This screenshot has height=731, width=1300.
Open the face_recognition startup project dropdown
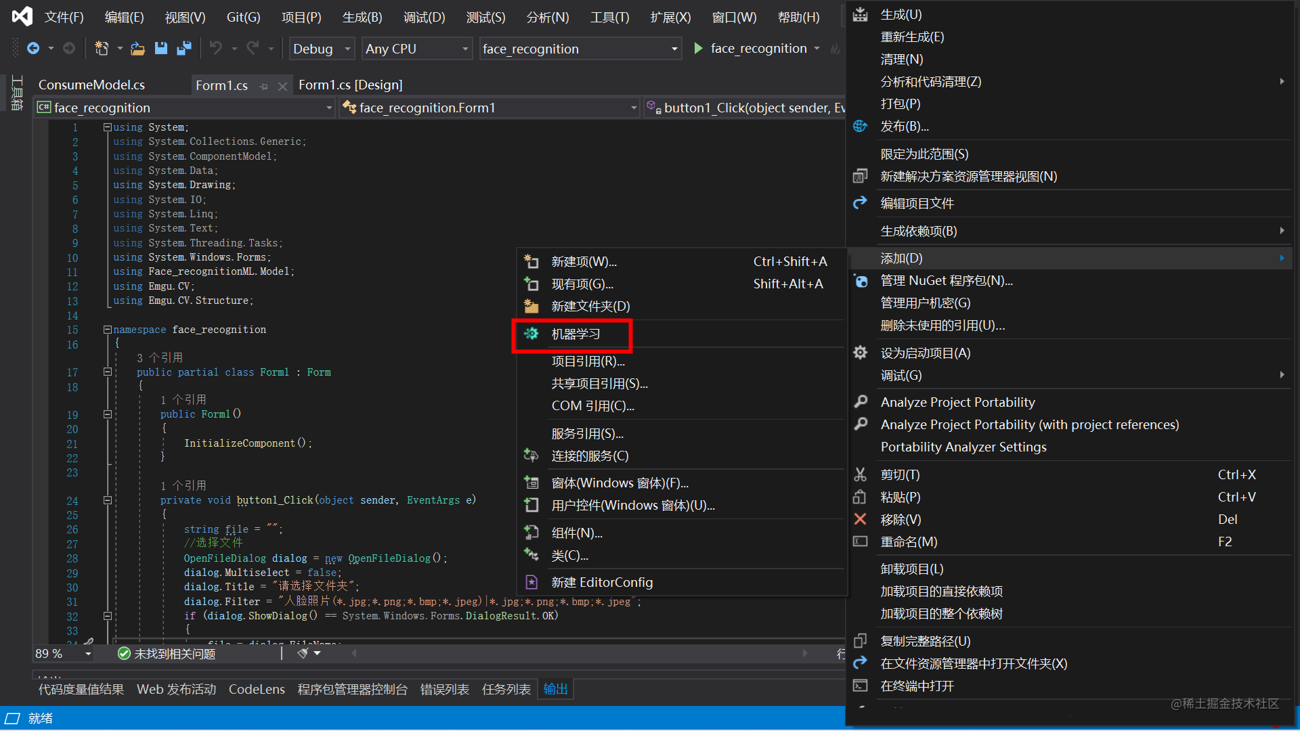580,49
